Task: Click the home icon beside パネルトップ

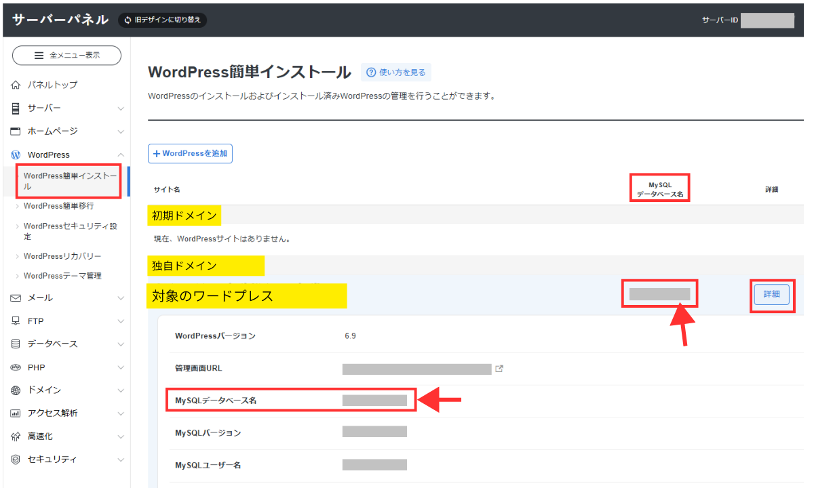Action: click(x=16, y=85)
